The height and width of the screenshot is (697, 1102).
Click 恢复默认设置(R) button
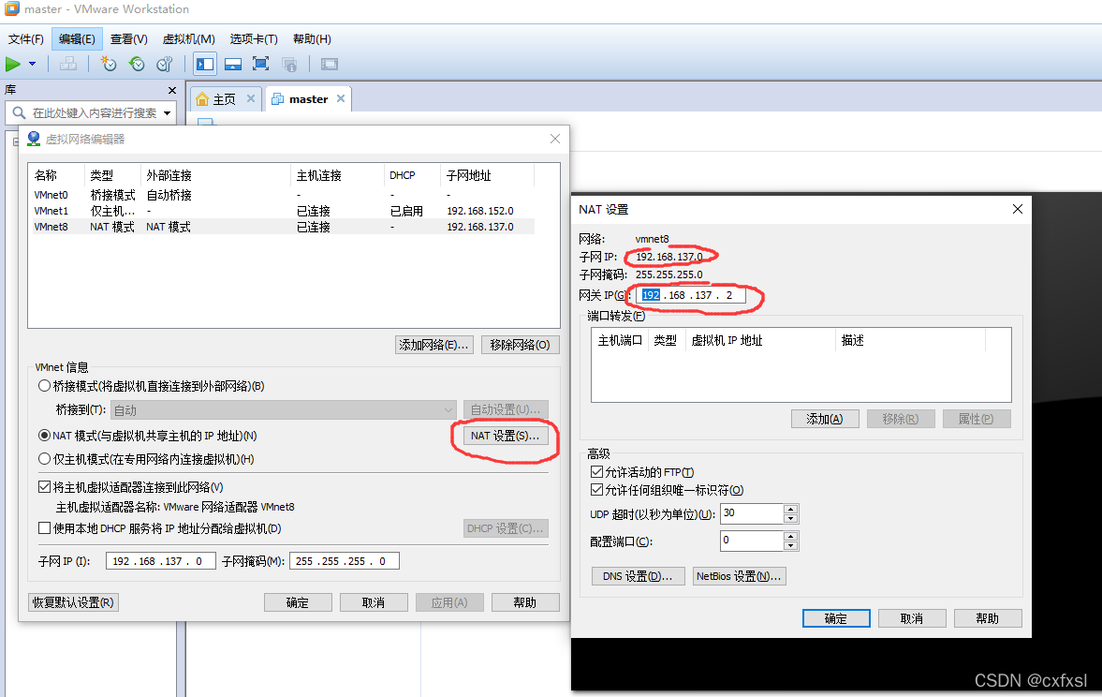pyautogui.click(x=74, y=602)
